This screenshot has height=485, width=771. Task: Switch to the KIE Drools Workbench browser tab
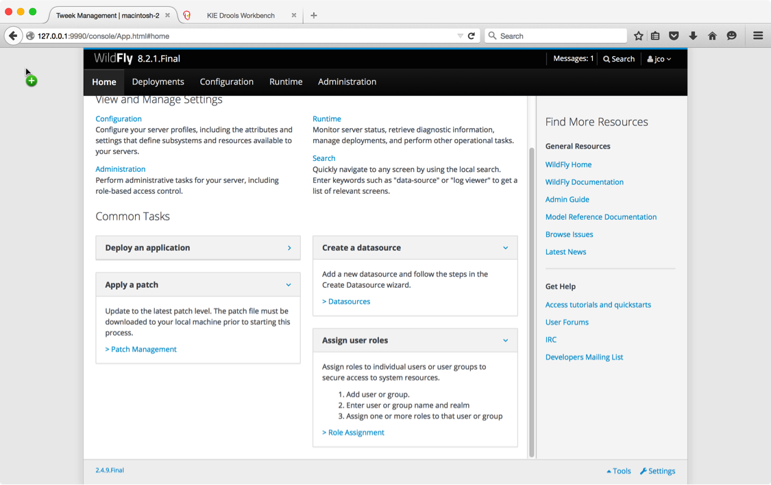pos(241,16)
